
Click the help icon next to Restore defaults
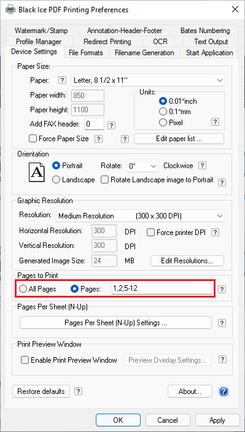click(78, 391)
